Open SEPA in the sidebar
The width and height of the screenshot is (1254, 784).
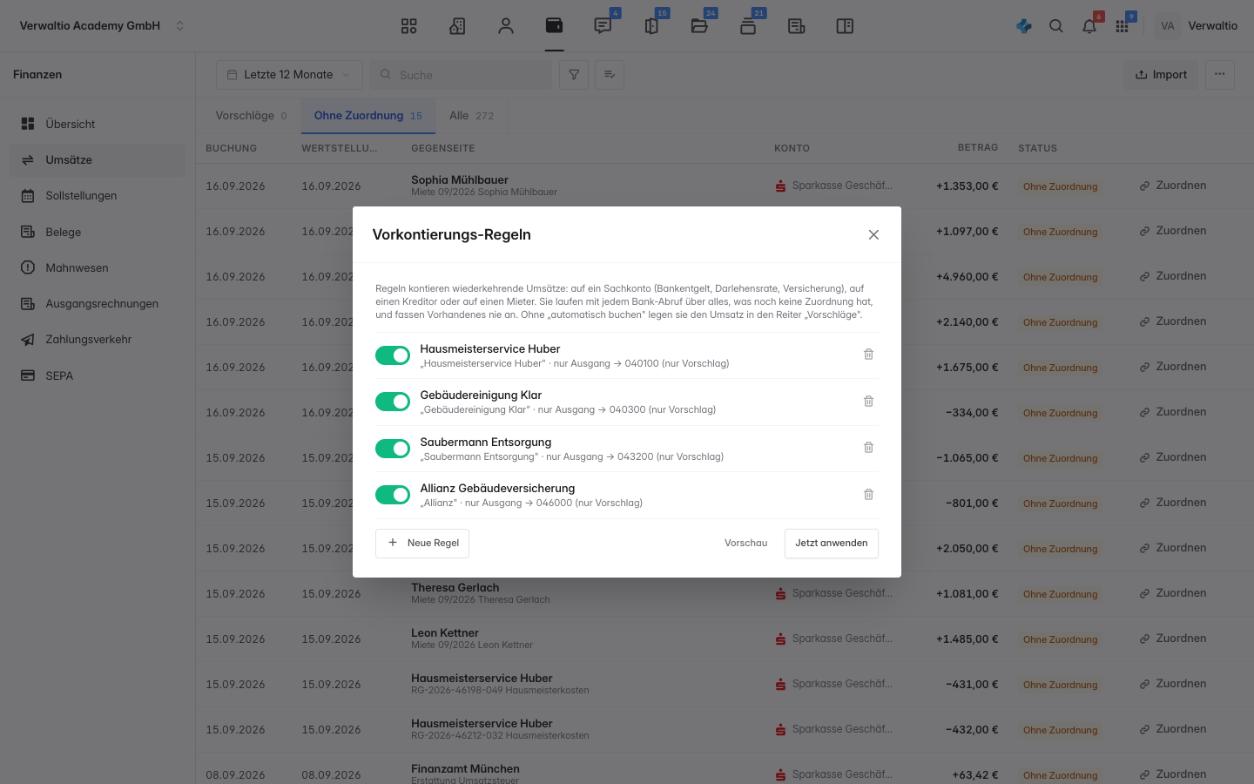[x=98, y=376]
